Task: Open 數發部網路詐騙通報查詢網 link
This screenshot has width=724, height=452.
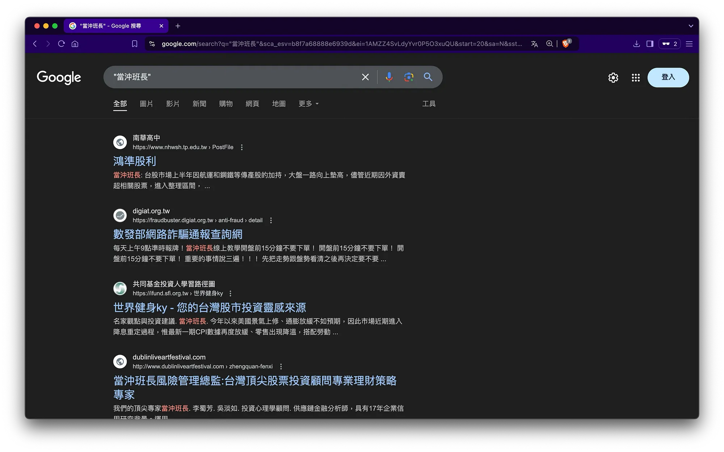Action: point(178,234)
